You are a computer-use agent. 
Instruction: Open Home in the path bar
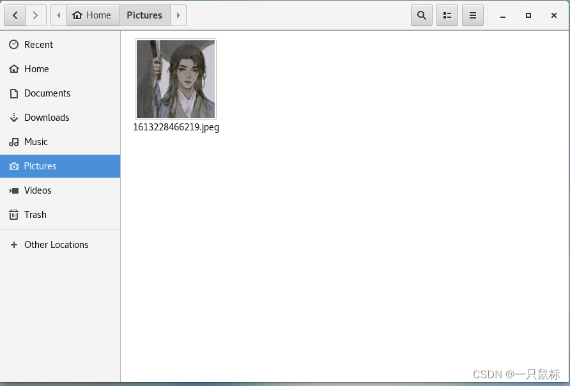(93, 15)
